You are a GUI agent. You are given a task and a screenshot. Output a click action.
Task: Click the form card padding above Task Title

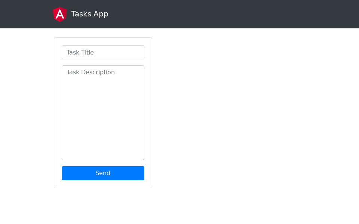tap(103, 41)
